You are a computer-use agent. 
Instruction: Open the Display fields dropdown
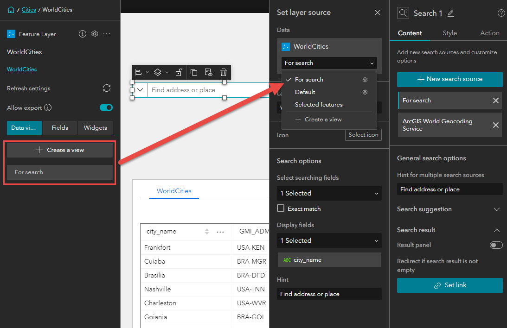(x=329, y=240)
